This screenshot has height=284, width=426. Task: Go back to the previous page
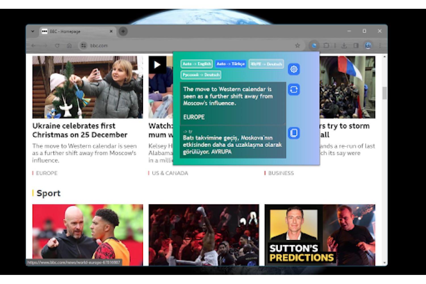[34, 45]
